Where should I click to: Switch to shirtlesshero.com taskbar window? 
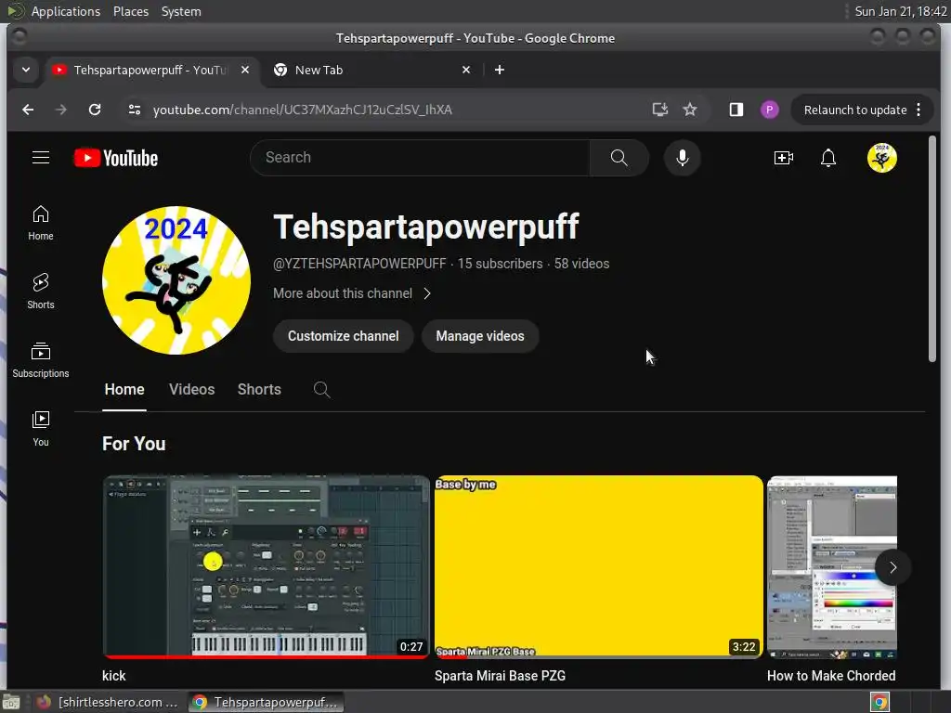pos(107,702)
